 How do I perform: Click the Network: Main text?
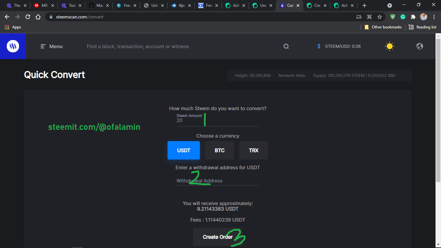click(292, 76)
